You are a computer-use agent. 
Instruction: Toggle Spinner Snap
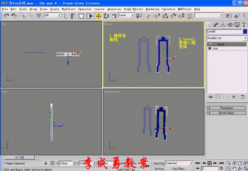click(181, 16)
